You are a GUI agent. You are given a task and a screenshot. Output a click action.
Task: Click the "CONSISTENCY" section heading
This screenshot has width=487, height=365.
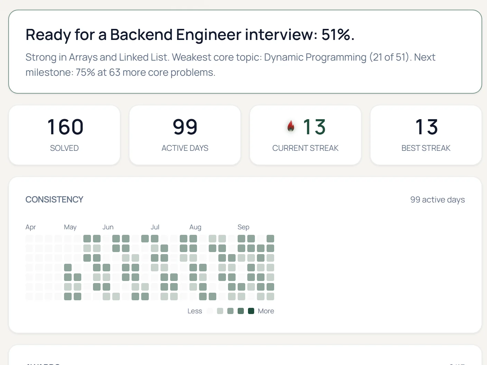click(54, 200)
